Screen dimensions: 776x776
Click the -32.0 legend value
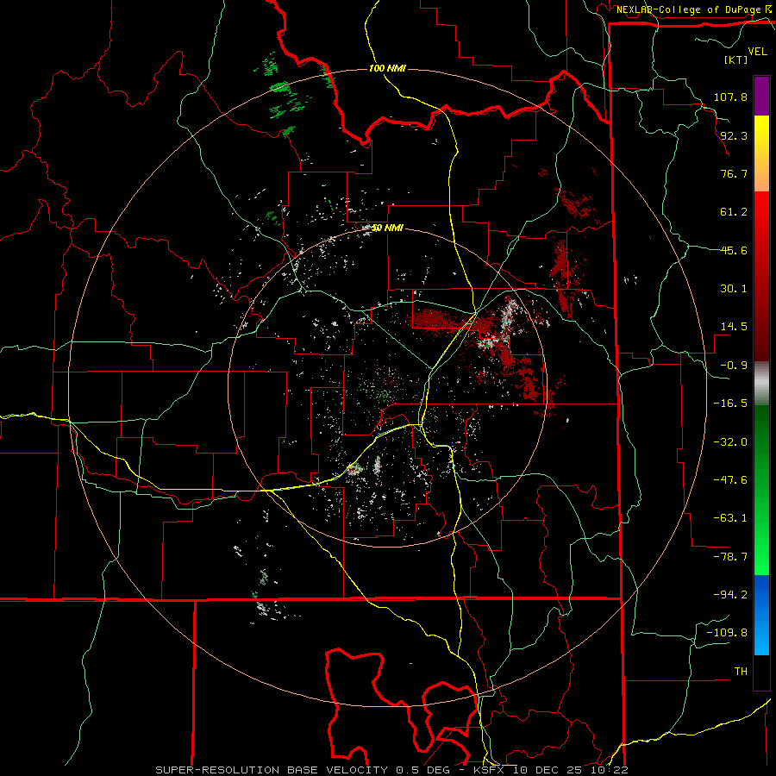pos(730,442)
